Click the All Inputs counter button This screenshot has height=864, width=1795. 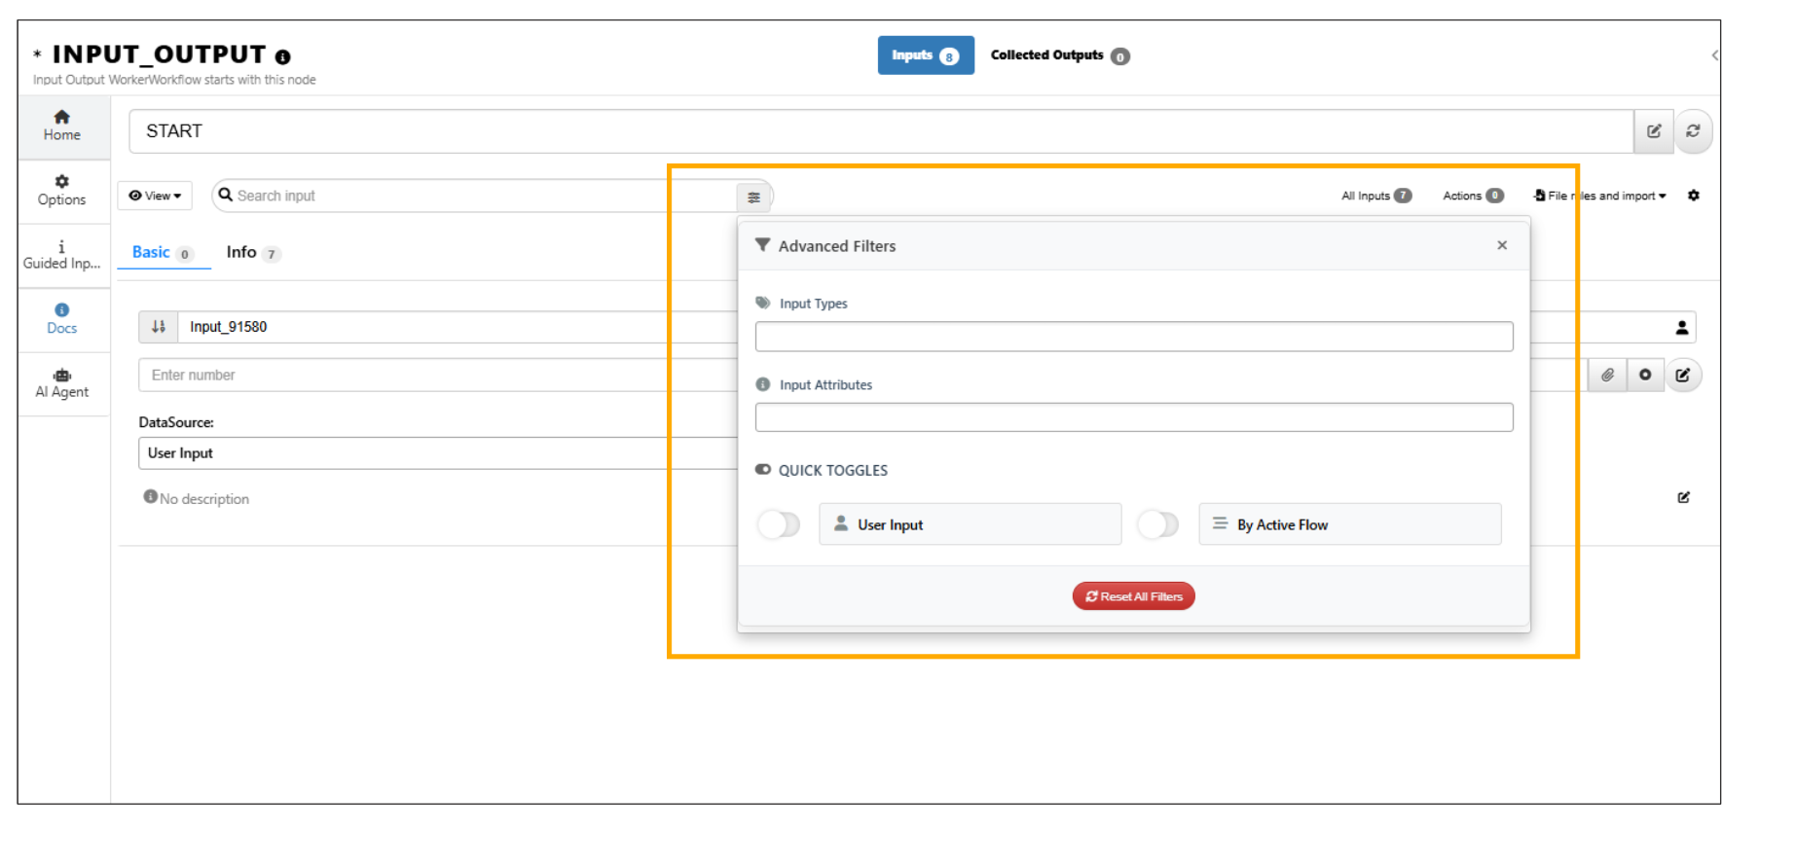[1375, 196]
